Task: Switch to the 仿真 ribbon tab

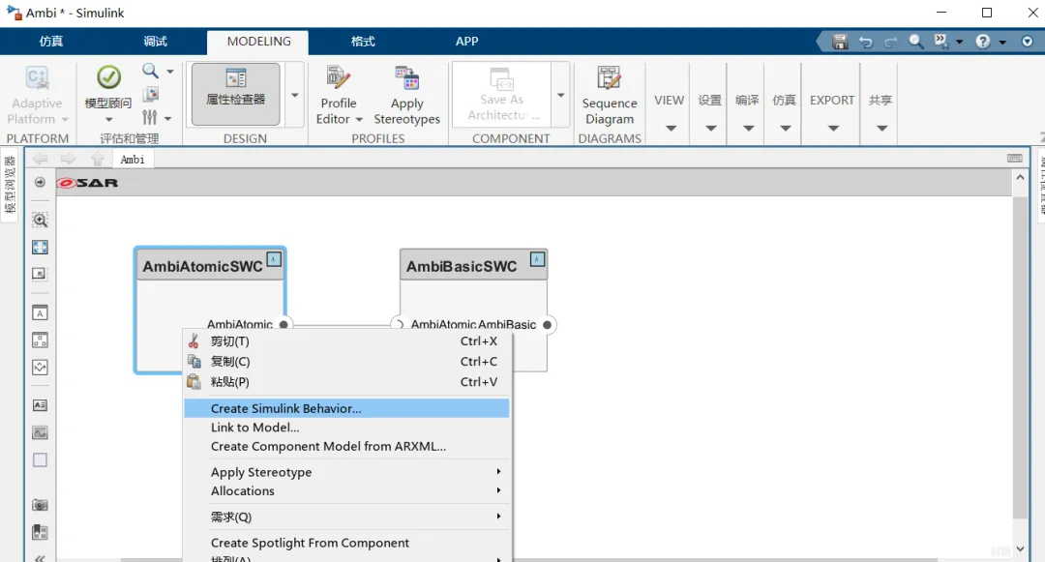Action: pos(50,42)
